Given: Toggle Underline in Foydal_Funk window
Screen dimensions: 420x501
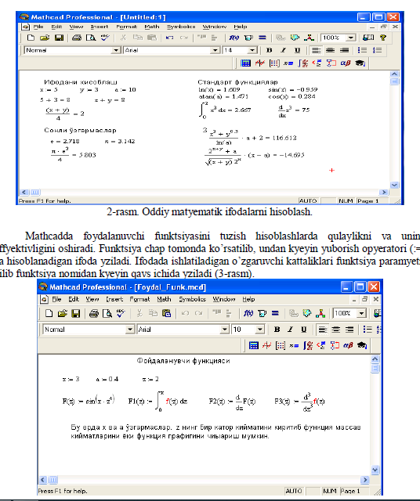Looking at the screenshot, I should coord(303,330).
